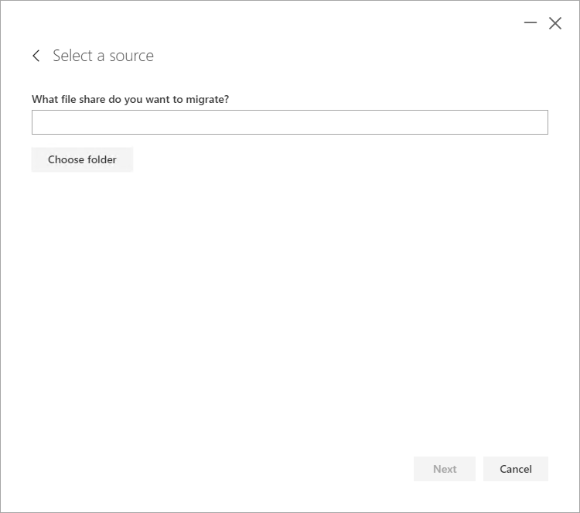
Task: Click the 'What file share do you want to migrate?' label
Action: [130, 99]
